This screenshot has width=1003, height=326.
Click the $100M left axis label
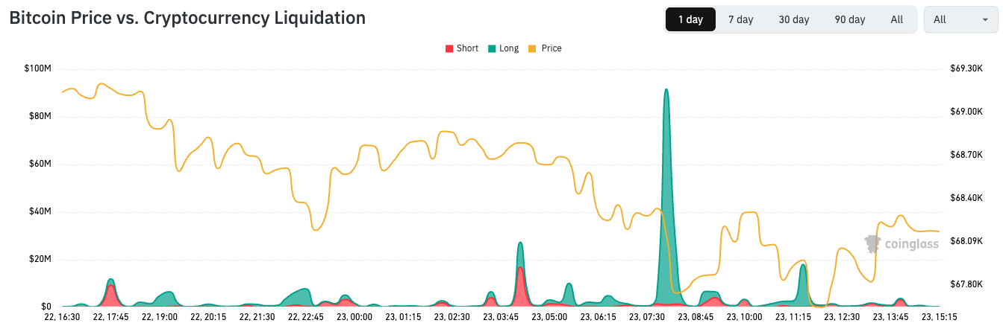pyautogui.click(x=37, y=69)
